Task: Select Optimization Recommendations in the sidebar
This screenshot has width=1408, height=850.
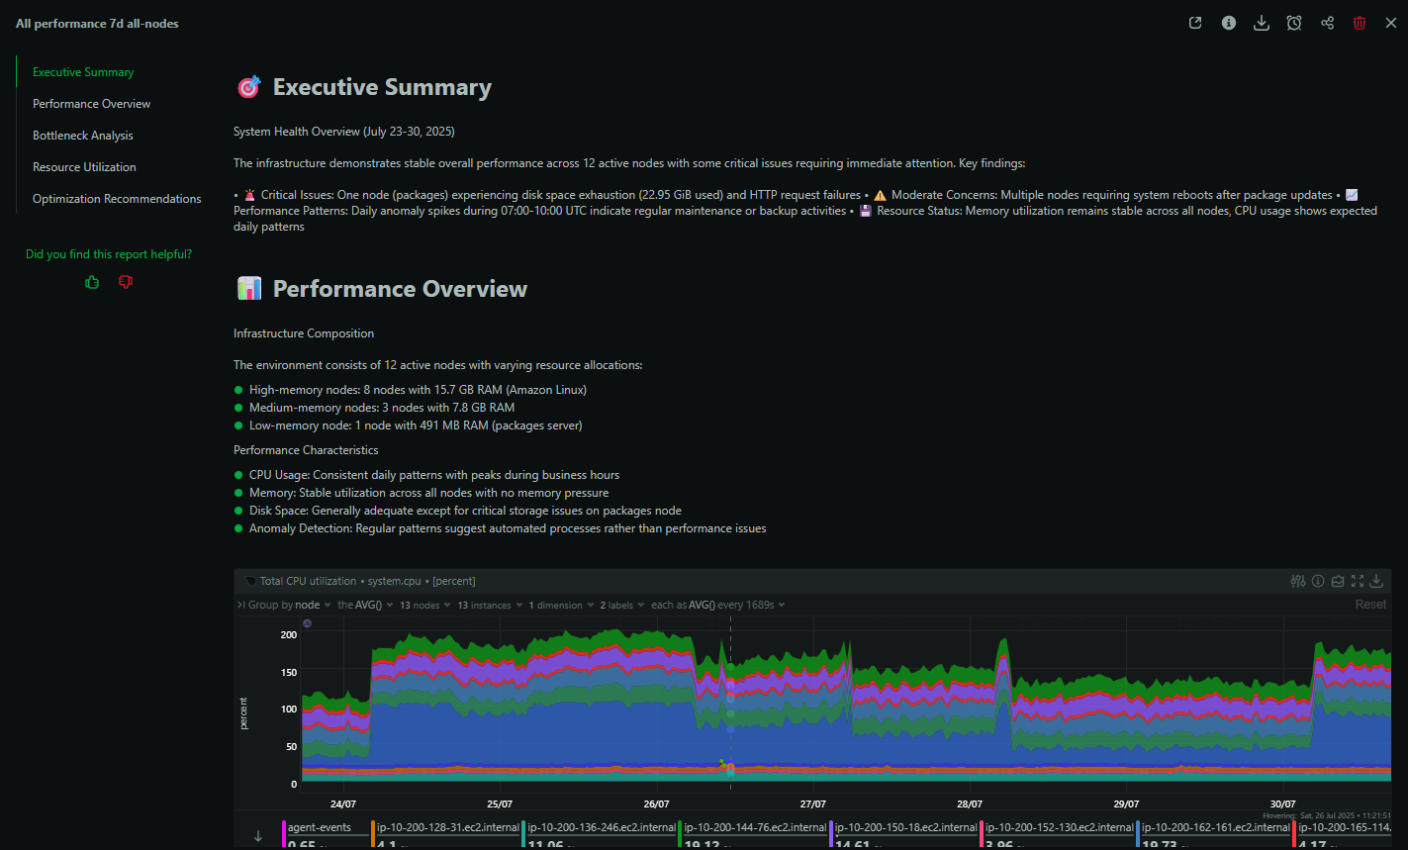Action: [117, 198]
